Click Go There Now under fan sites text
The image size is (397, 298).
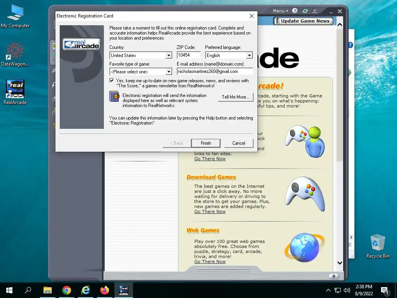coord(210,159)
